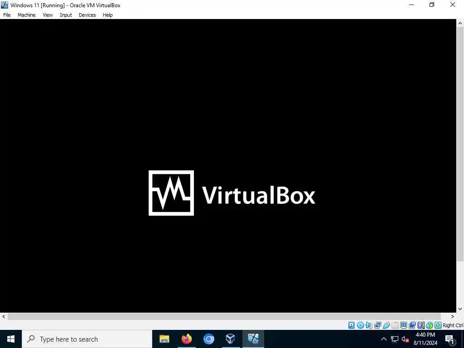Click the vertical scrollbar thumb
This screenshot has height=348, width=464.
(460, 145)
